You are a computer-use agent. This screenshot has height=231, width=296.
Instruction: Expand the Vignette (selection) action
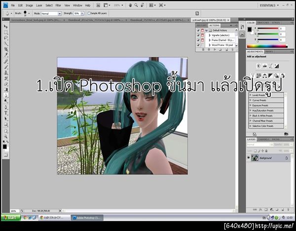point(210,35)
